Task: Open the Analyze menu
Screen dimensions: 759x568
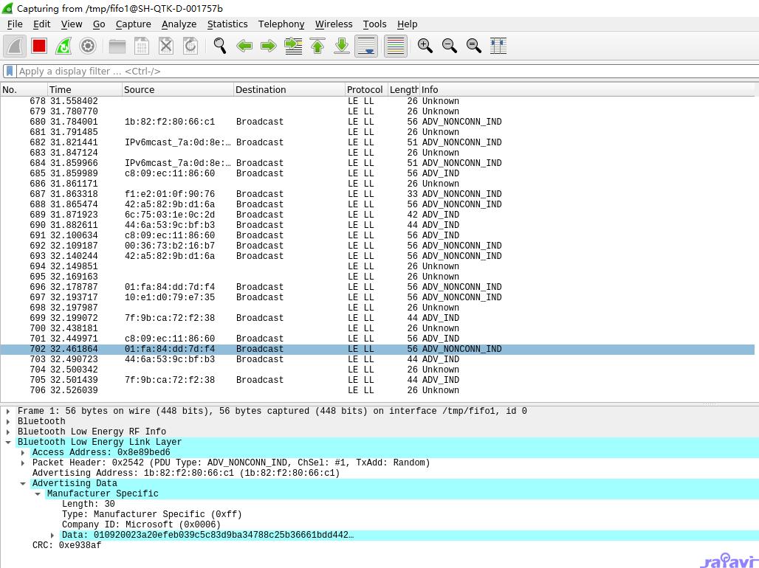Action: (x=179, y=24)
